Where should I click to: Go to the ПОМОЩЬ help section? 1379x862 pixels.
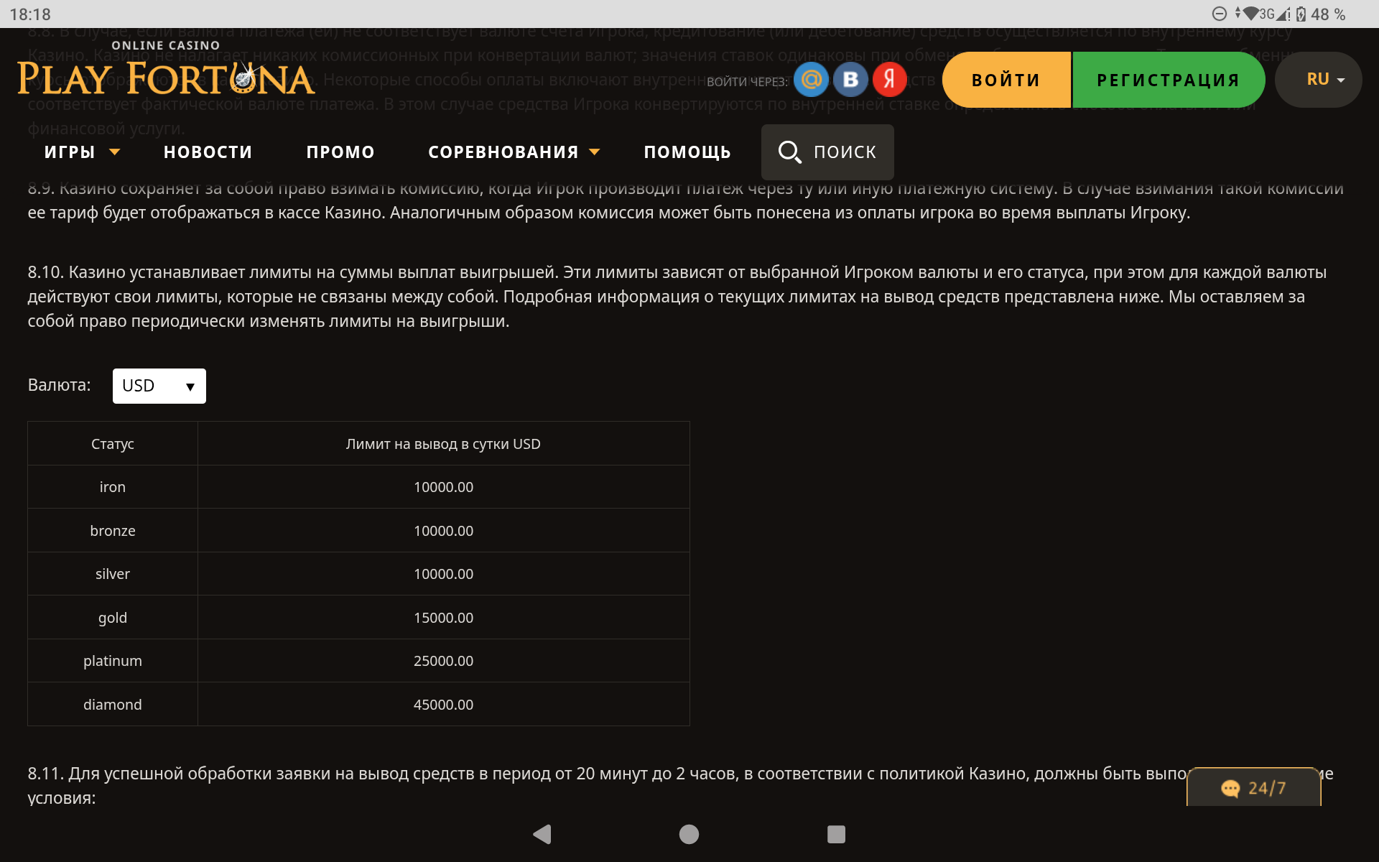(x=687, y=152)
